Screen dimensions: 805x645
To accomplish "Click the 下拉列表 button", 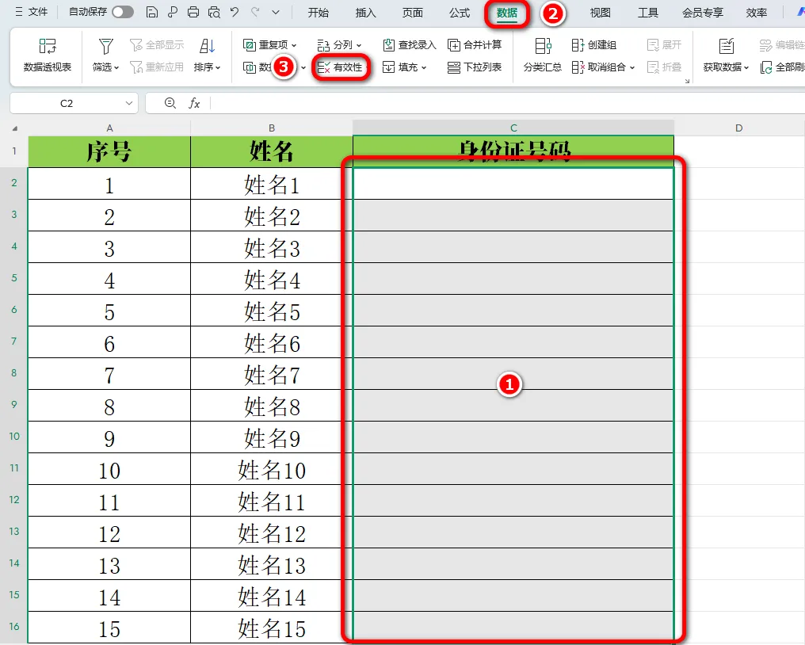I will pos(475,67).
